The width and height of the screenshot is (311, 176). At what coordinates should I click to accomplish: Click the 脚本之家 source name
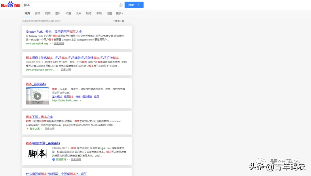click(x=35, y=129)
